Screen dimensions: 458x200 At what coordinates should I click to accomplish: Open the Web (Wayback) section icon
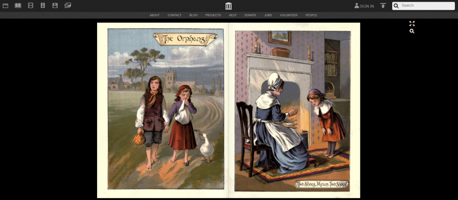(6, 5)
